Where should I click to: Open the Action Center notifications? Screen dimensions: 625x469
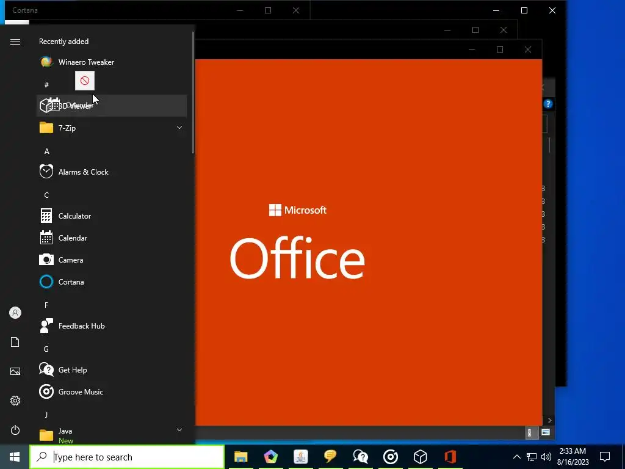605,457
